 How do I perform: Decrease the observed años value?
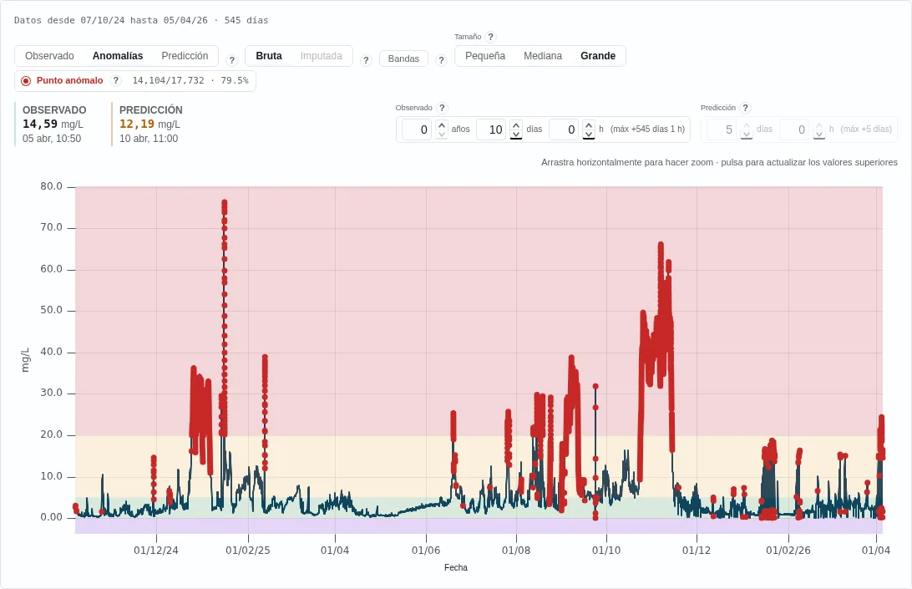pos(442,134)
